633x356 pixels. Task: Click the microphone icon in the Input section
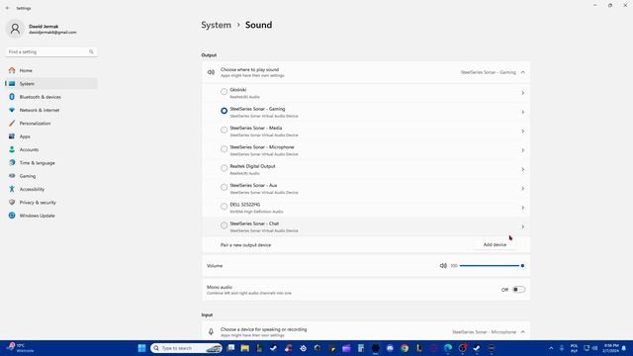coord(211,332)
